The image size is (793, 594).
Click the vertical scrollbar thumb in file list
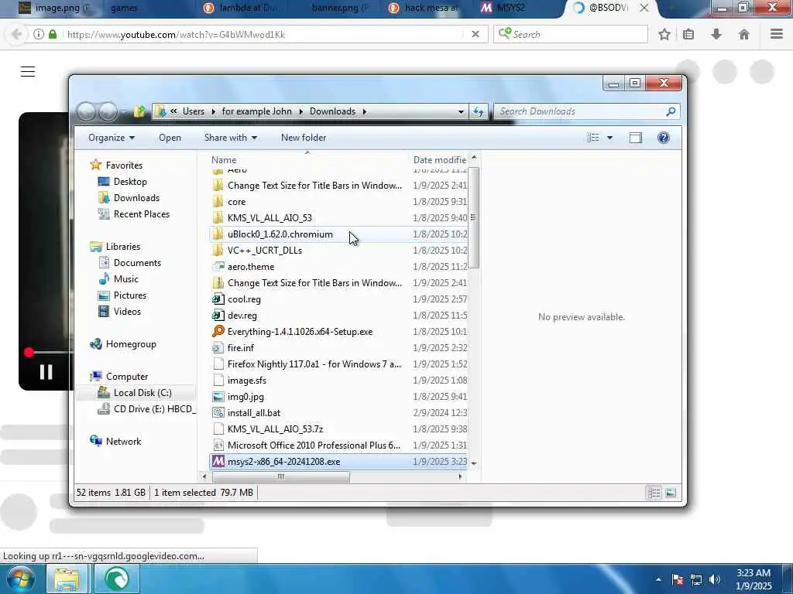tap(473, 217)
